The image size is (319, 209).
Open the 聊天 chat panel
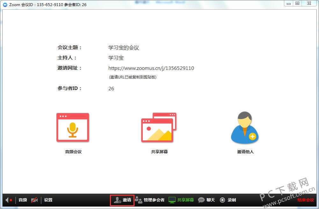(x=207, y=200)
